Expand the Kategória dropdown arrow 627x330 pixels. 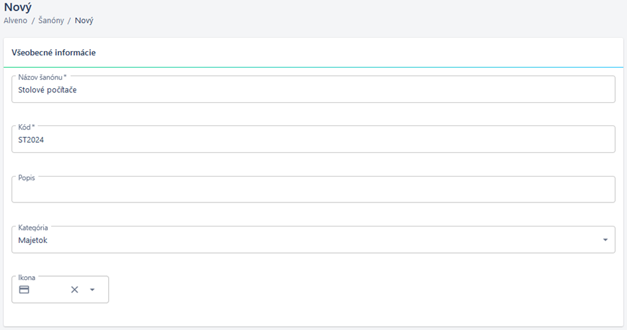coord(605,240)
